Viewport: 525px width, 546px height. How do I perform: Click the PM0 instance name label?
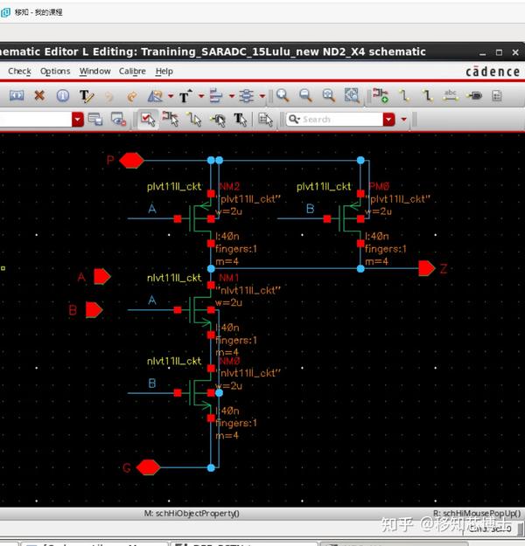pos(379,186)
